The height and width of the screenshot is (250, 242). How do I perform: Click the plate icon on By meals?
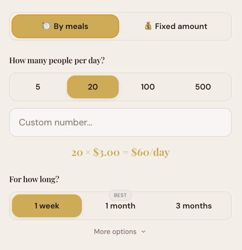point(46,26)
